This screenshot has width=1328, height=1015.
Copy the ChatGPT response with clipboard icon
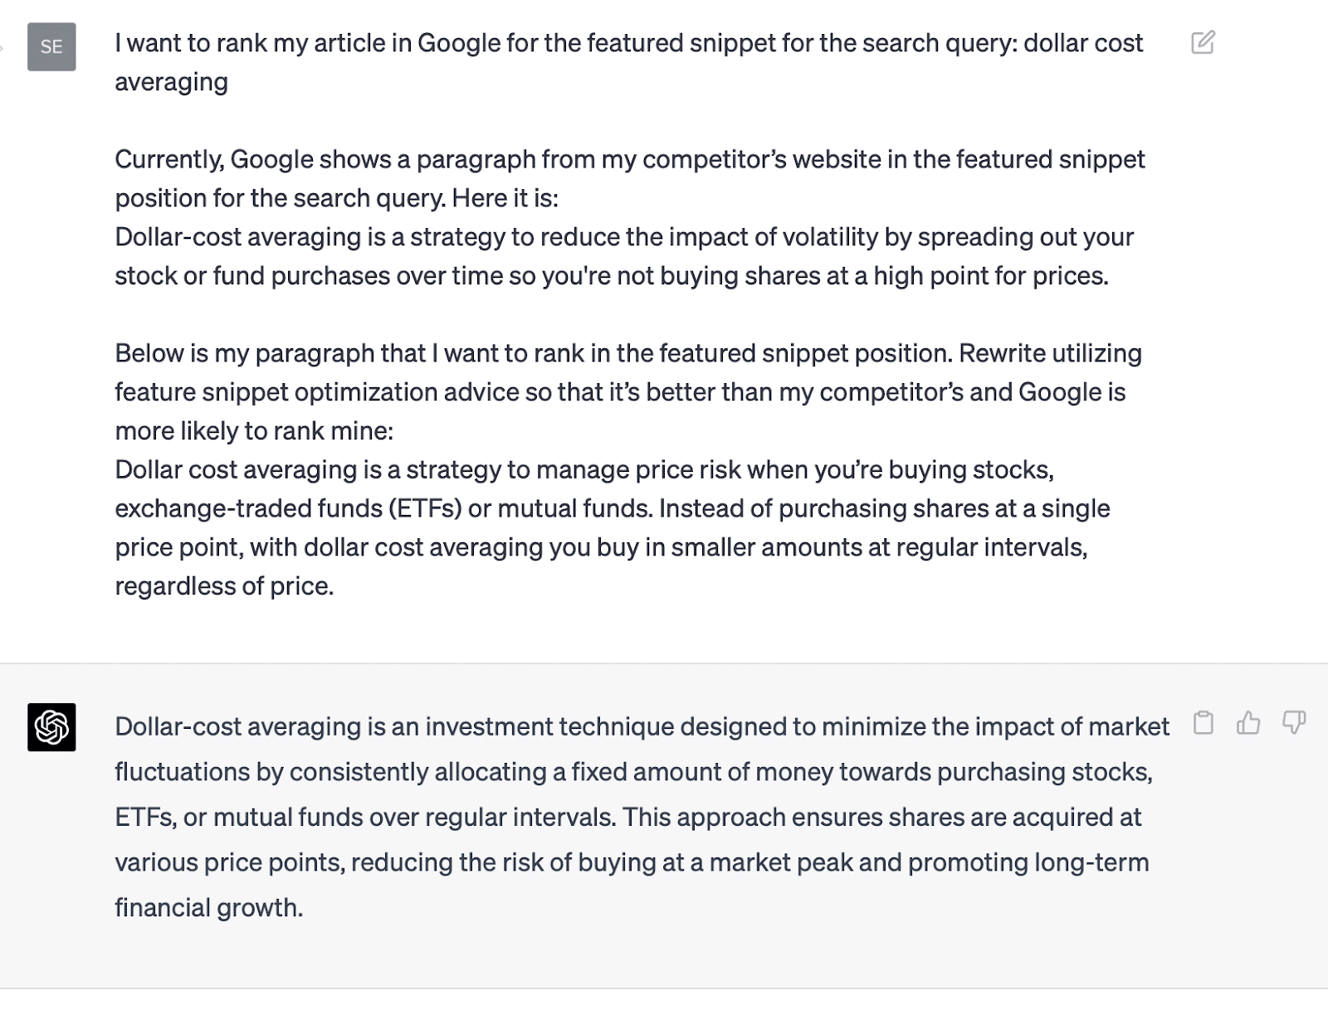[1203, 723]
